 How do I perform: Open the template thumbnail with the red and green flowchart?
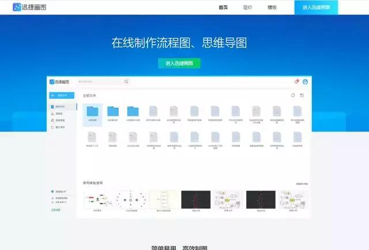pyautogui.click(x=97, y=200)
